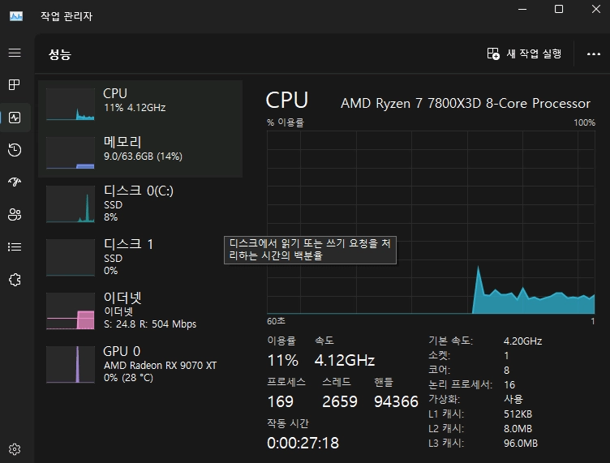Click the AMD Ryzen 7 7800X3D processor name
Image resolution: width=610 pixels, height=463 pixels.
[466, 104]
